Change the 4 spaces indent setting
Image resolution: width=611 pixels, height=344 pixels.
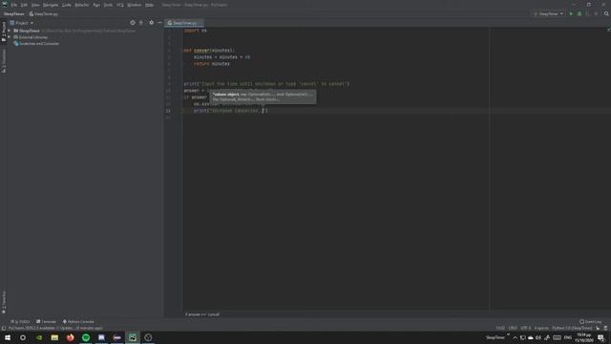[541, 329]
